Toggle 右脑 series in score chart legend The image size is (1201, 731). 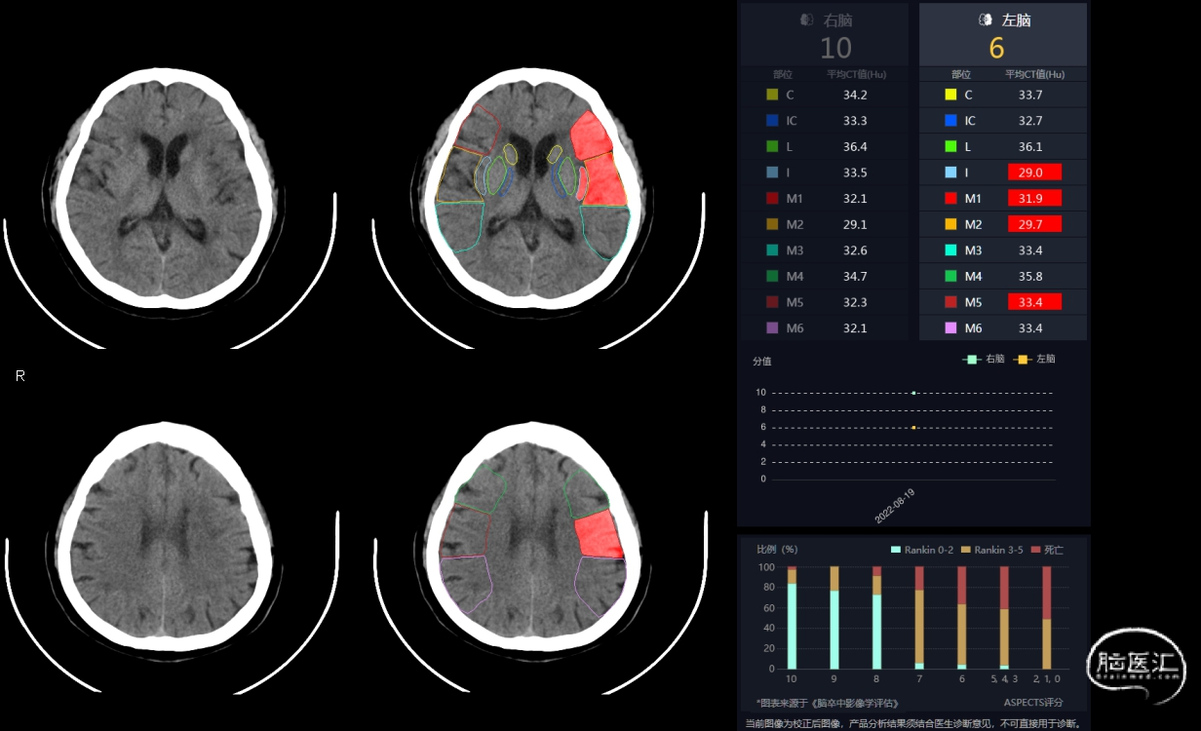pyautogui.click(x=983, y=359)
